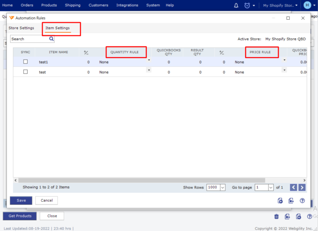Open the My Shopify Store selector

click(x=280, y=5)
